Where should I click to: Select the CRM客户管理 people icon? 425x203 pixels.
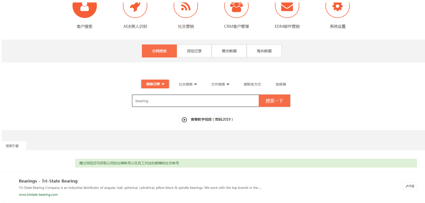[236, 7]
